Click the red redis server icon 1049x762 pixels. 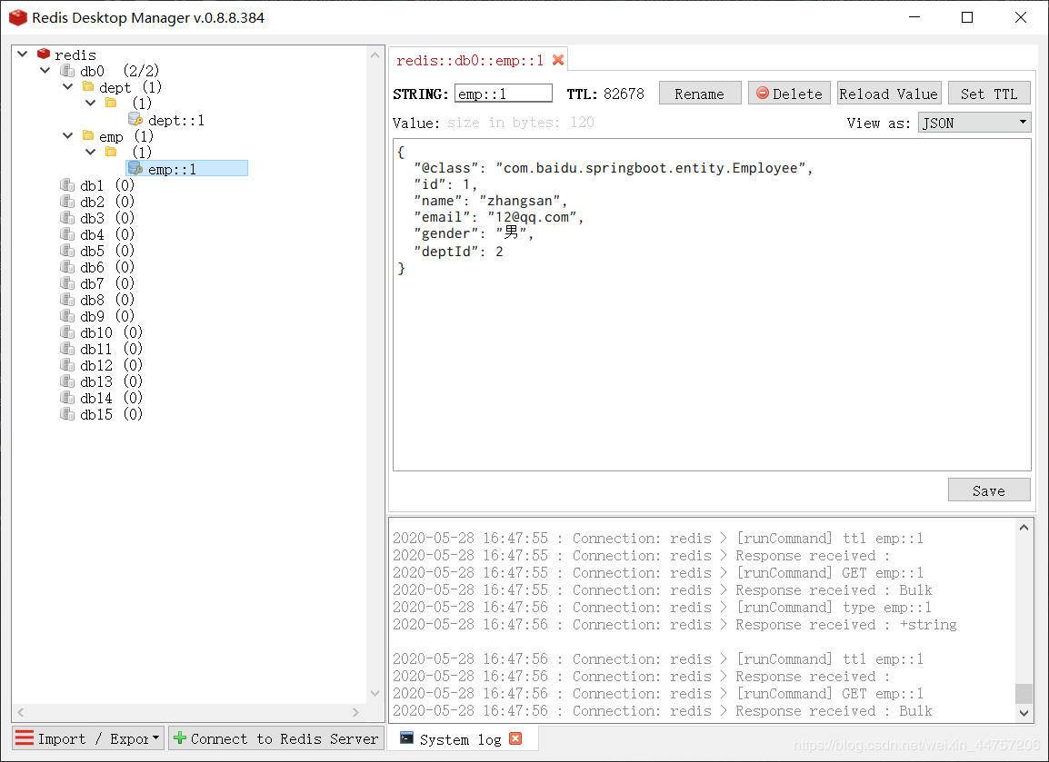[44, 54]
